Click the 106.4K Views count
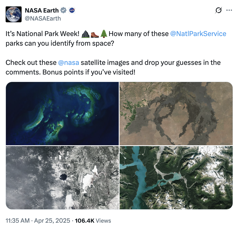The width and height of the screenshot is (238, 228). pyautogui.click(x=93, y=221)
